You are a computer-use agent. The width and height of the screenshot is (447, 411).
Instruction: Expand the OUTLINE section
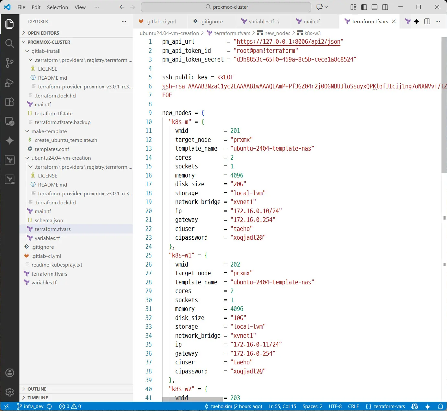[x=76, y=389]
